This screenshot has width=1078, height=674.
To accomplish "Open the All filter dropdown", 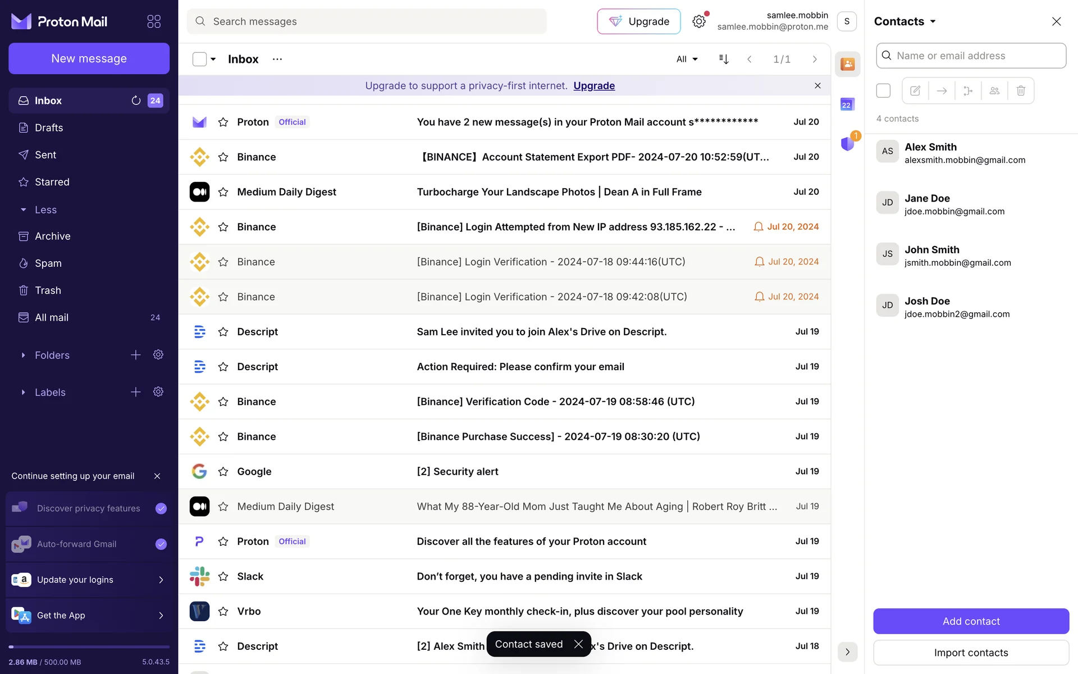I will point(687,59).
